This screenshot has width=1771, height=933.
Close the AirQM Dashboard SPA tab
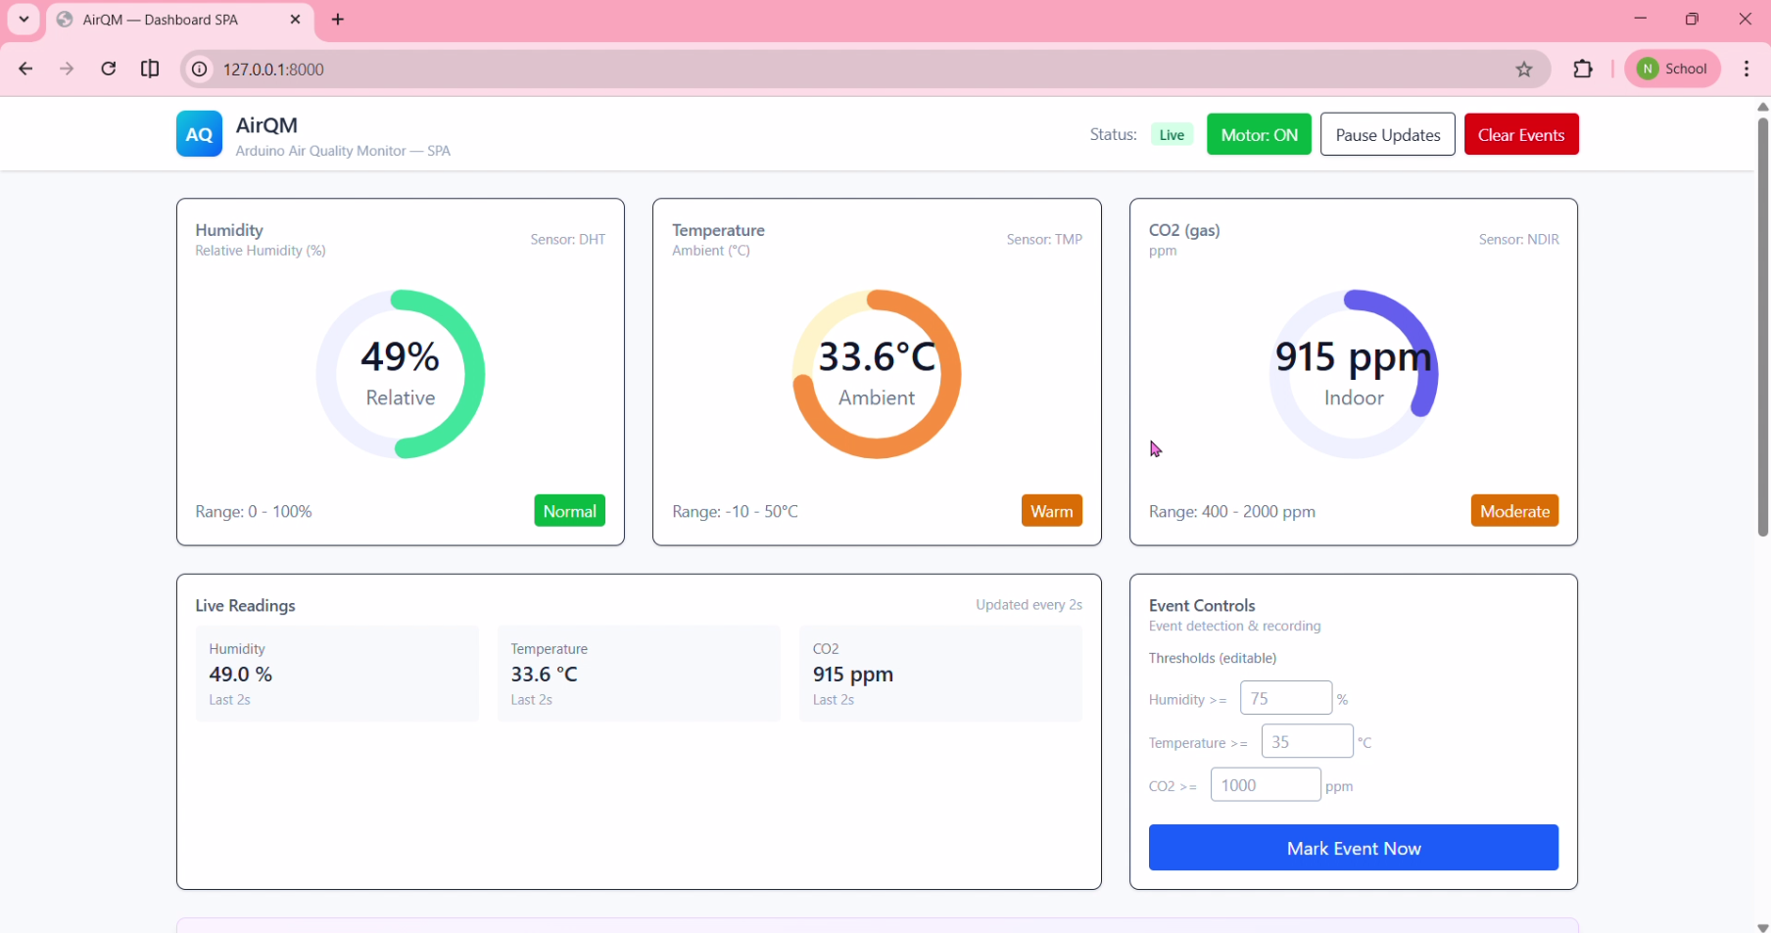pos(295,20)
